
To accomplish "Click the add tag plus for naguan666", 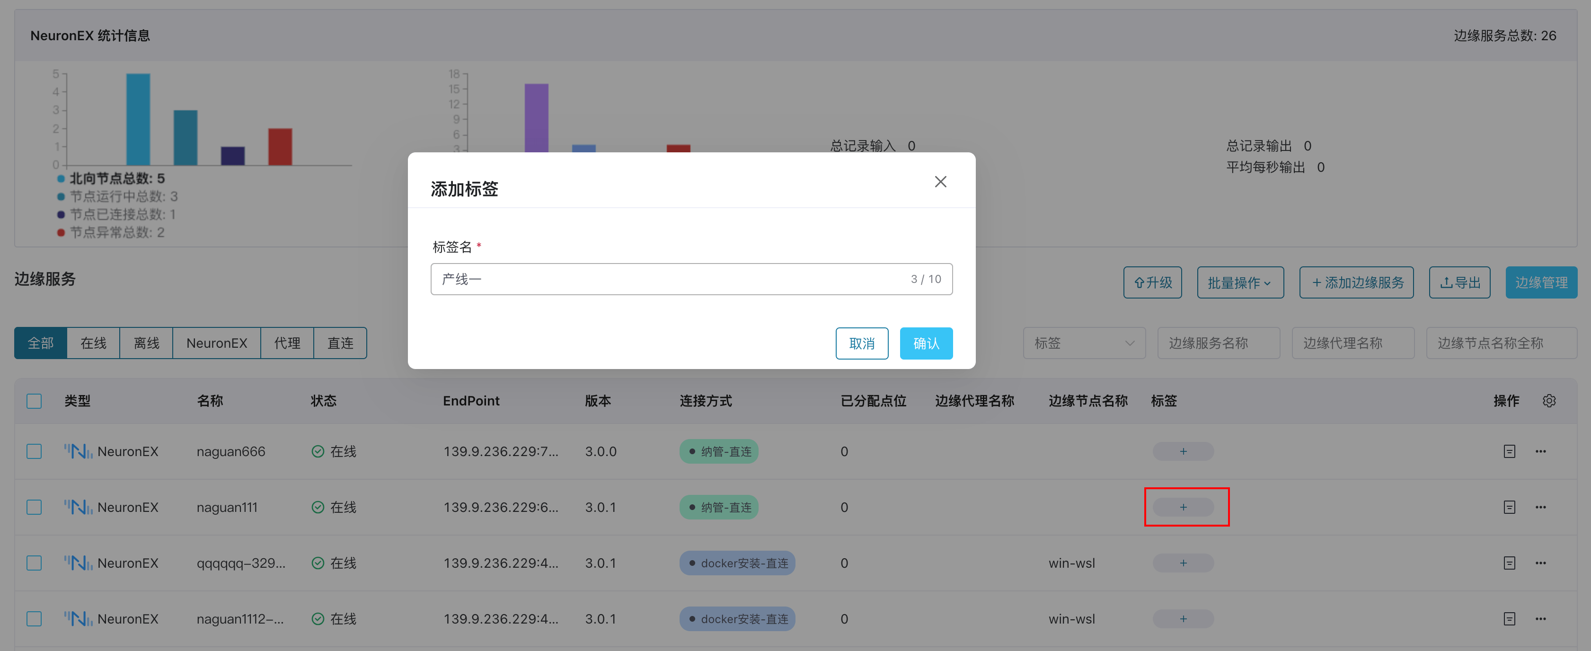I will click(1183, 451).
